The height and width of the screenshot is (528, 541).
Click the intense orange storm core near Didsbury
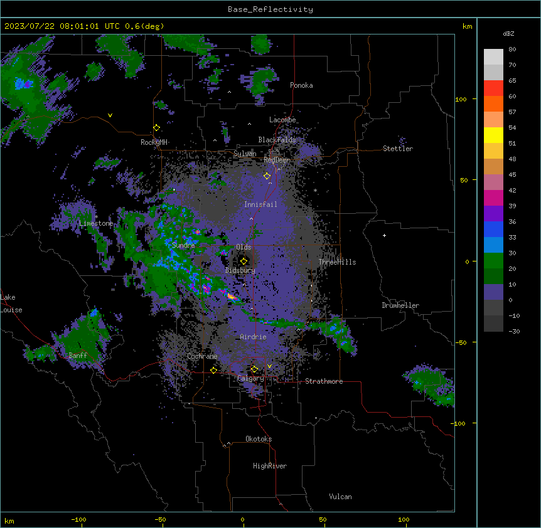point(232,297)
